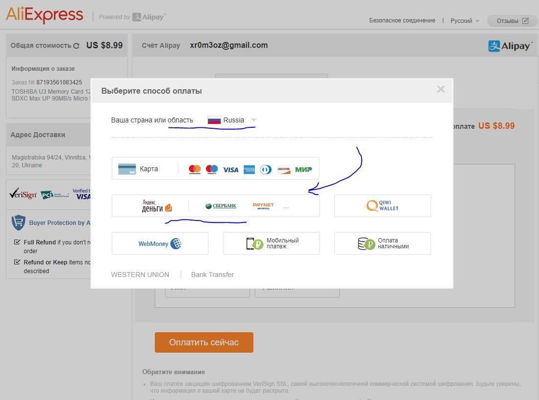Click the MIR card logo
This screenshot has width=539, height=400.
click(x=303, y=169)
